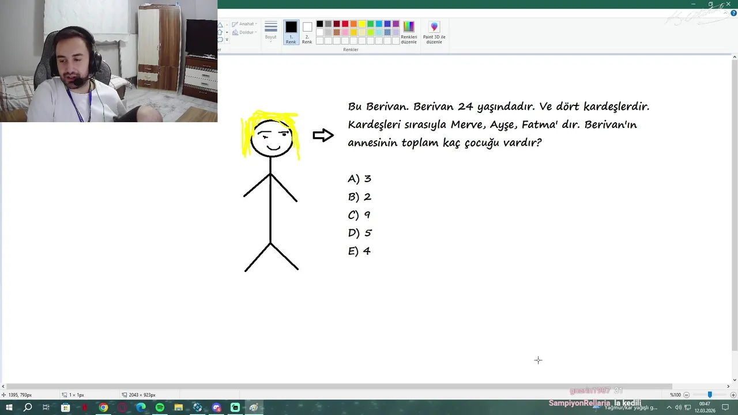Show hidden system tray icons
This screenshot has height=415, width=738.
tap(669, 408)
